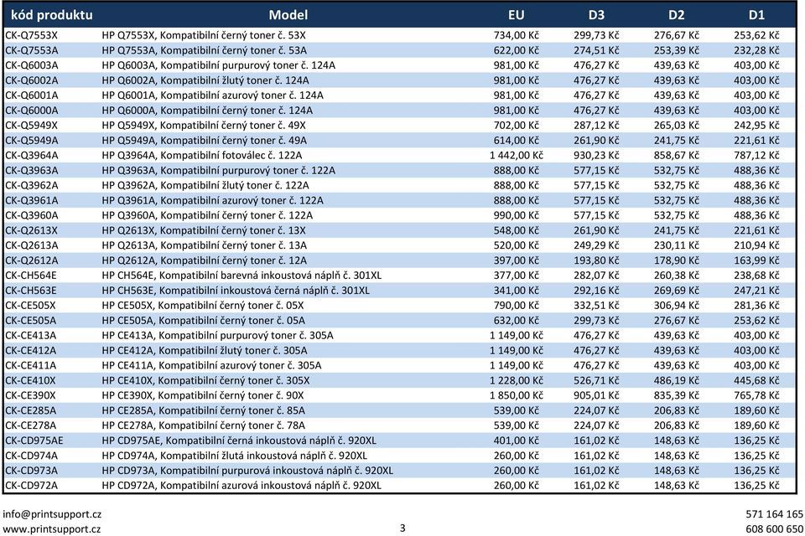Click model 'HP Q7553X, Kompatibilní černý toner č. 53X'
The height and width of the screenshot is (536, 805).
tap(203, 35)
